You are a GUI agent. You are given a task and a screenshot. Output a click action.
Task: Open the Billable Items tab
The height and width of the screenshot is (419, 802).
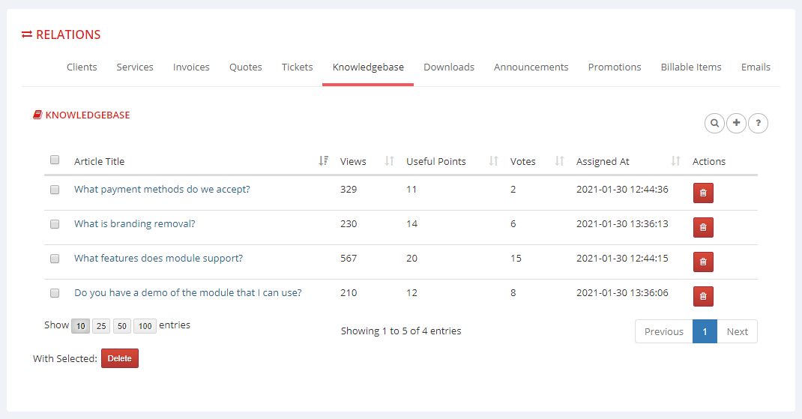(x=690, y=67)
